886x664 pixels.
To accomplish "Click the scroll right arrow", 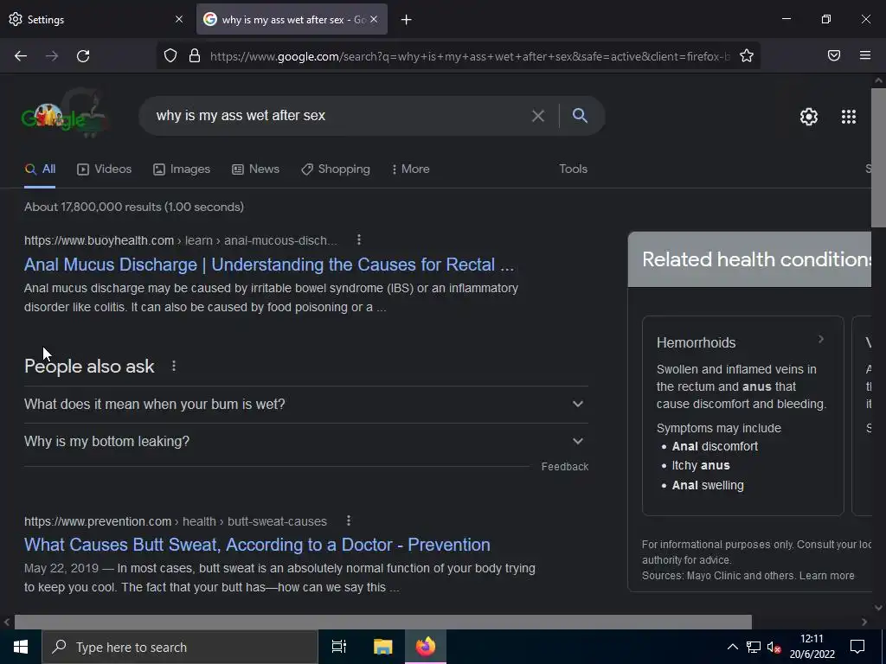I will [x=864, y=622].
